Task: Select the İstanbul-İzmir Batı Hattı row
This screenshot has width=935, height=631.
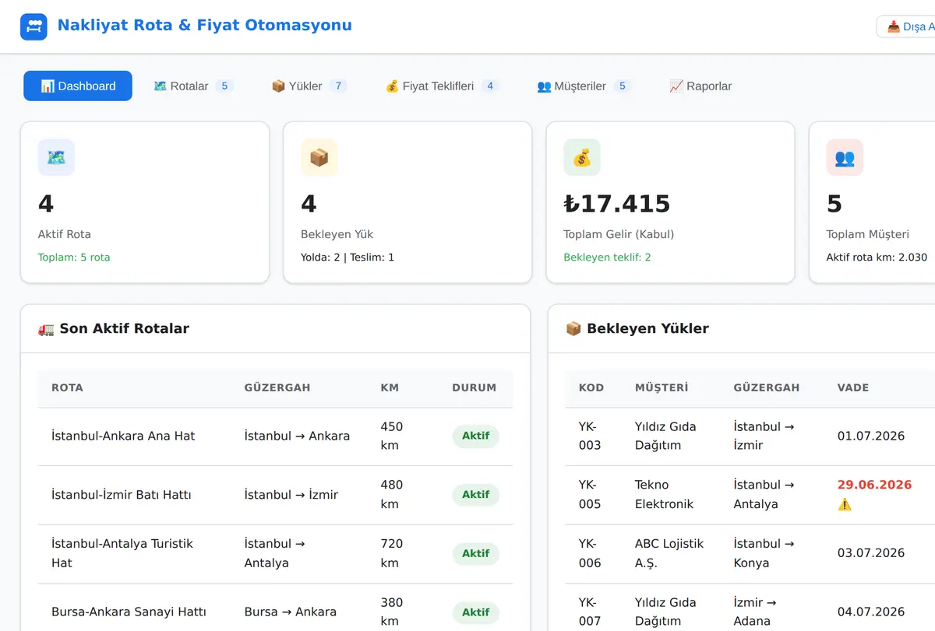Action: 276,495
